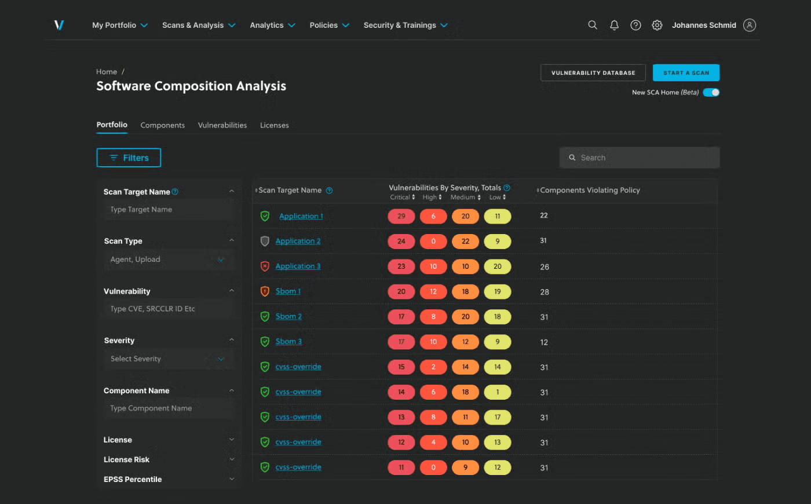Click the search magnifier icon in the header

[592, 25]
